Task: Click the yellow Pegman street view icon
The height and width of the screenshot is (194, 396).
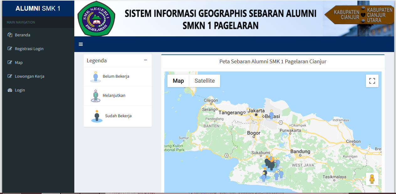Action: [372, 179]
